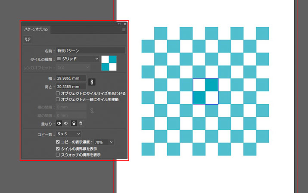The image size is (308, 193).
Task: Uncheck コピーの表示濃度 checkbox
Action: pyautogui.click(x=58, y=142)
